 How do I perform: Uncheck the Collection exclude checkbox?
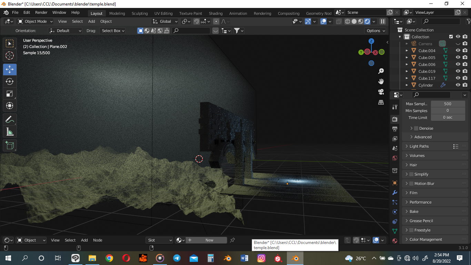pyautogui.click(x=451, y=37)
